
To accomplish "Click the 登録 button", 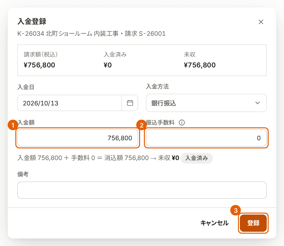I will tap(253, 223).
